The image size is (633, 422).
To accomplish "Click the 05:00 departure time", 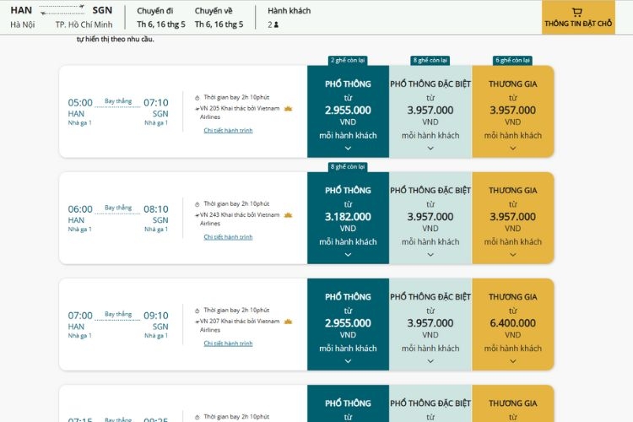I will [80, 103].
